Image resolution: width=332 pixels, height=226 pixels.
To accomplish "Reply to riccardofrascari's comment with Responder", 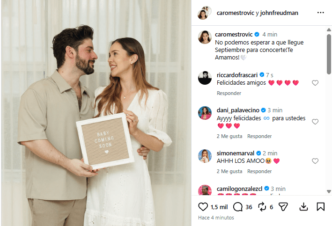I will pyautogui.click(x=229, y=93).
